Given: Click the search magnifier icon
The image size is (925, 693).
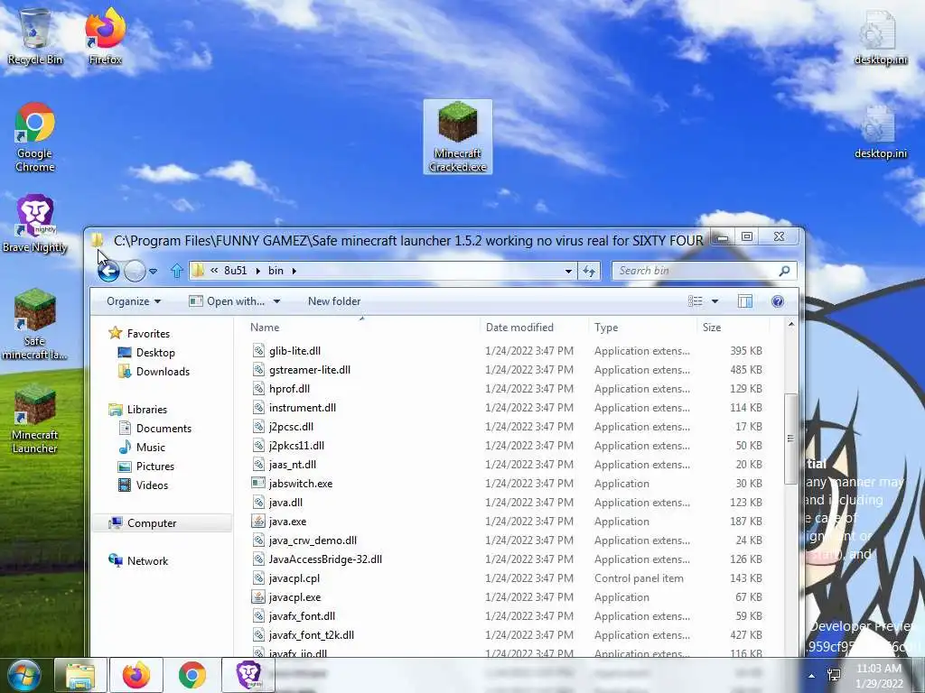Looking at the screenshot, I should pyautogui.click(x=784, y=271).
